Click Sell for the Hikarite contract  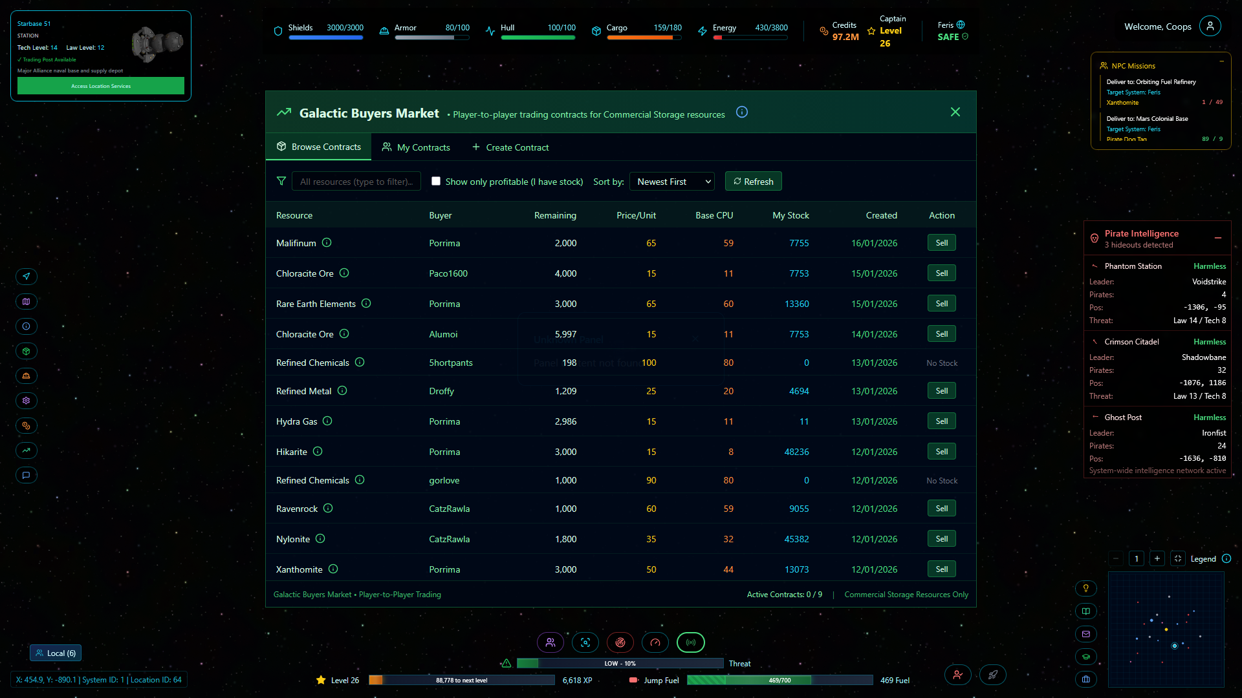[x=941, y=452]
